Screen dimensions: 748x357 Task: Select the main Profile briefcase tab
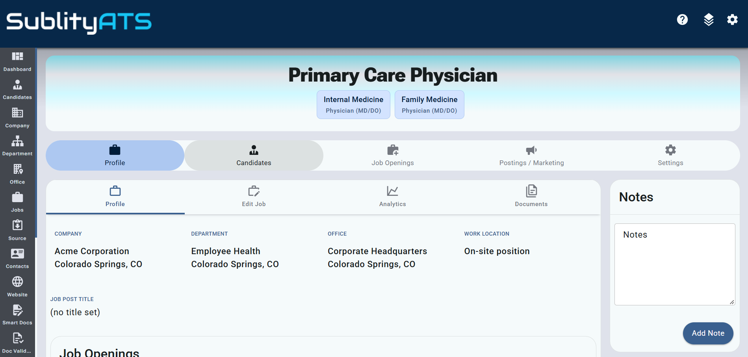115,156
